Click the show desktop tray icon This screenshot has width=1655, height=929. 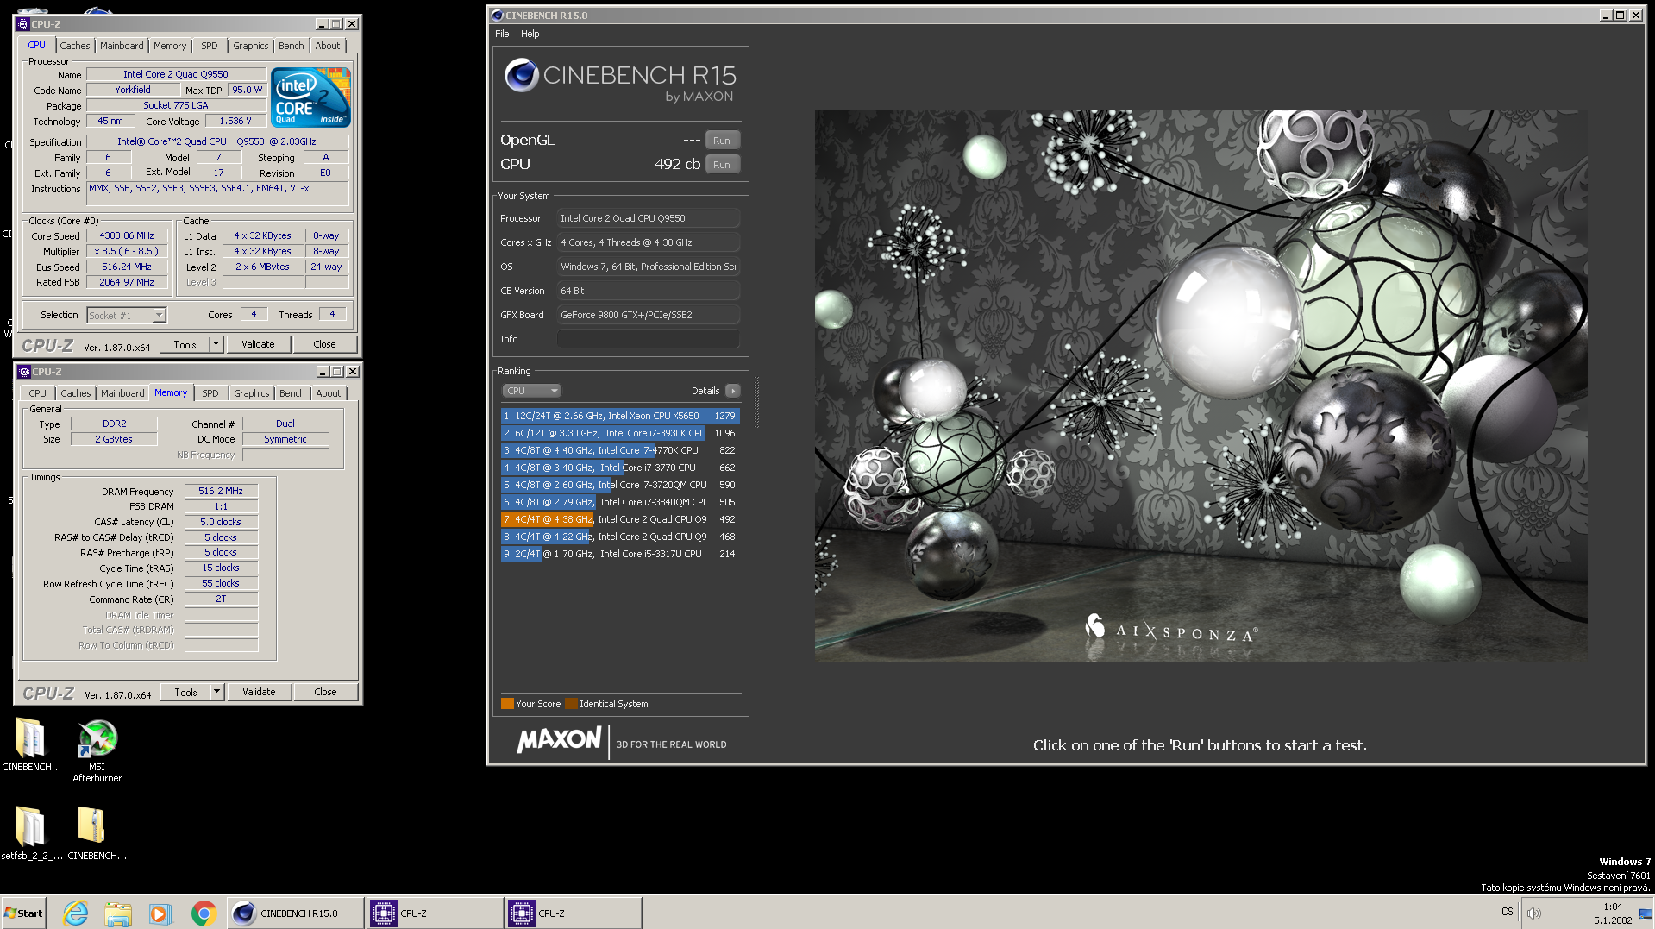tap(1646, 913)
